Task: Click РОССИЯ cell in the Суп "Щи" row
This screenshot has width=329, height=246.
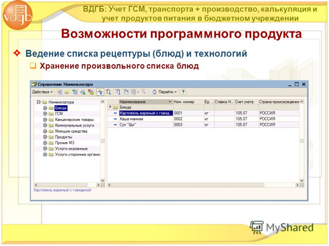Action: [279, 125]
